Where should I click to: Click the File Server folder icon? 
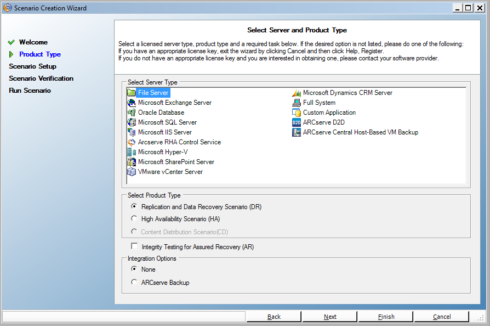[x=131, y=93]
